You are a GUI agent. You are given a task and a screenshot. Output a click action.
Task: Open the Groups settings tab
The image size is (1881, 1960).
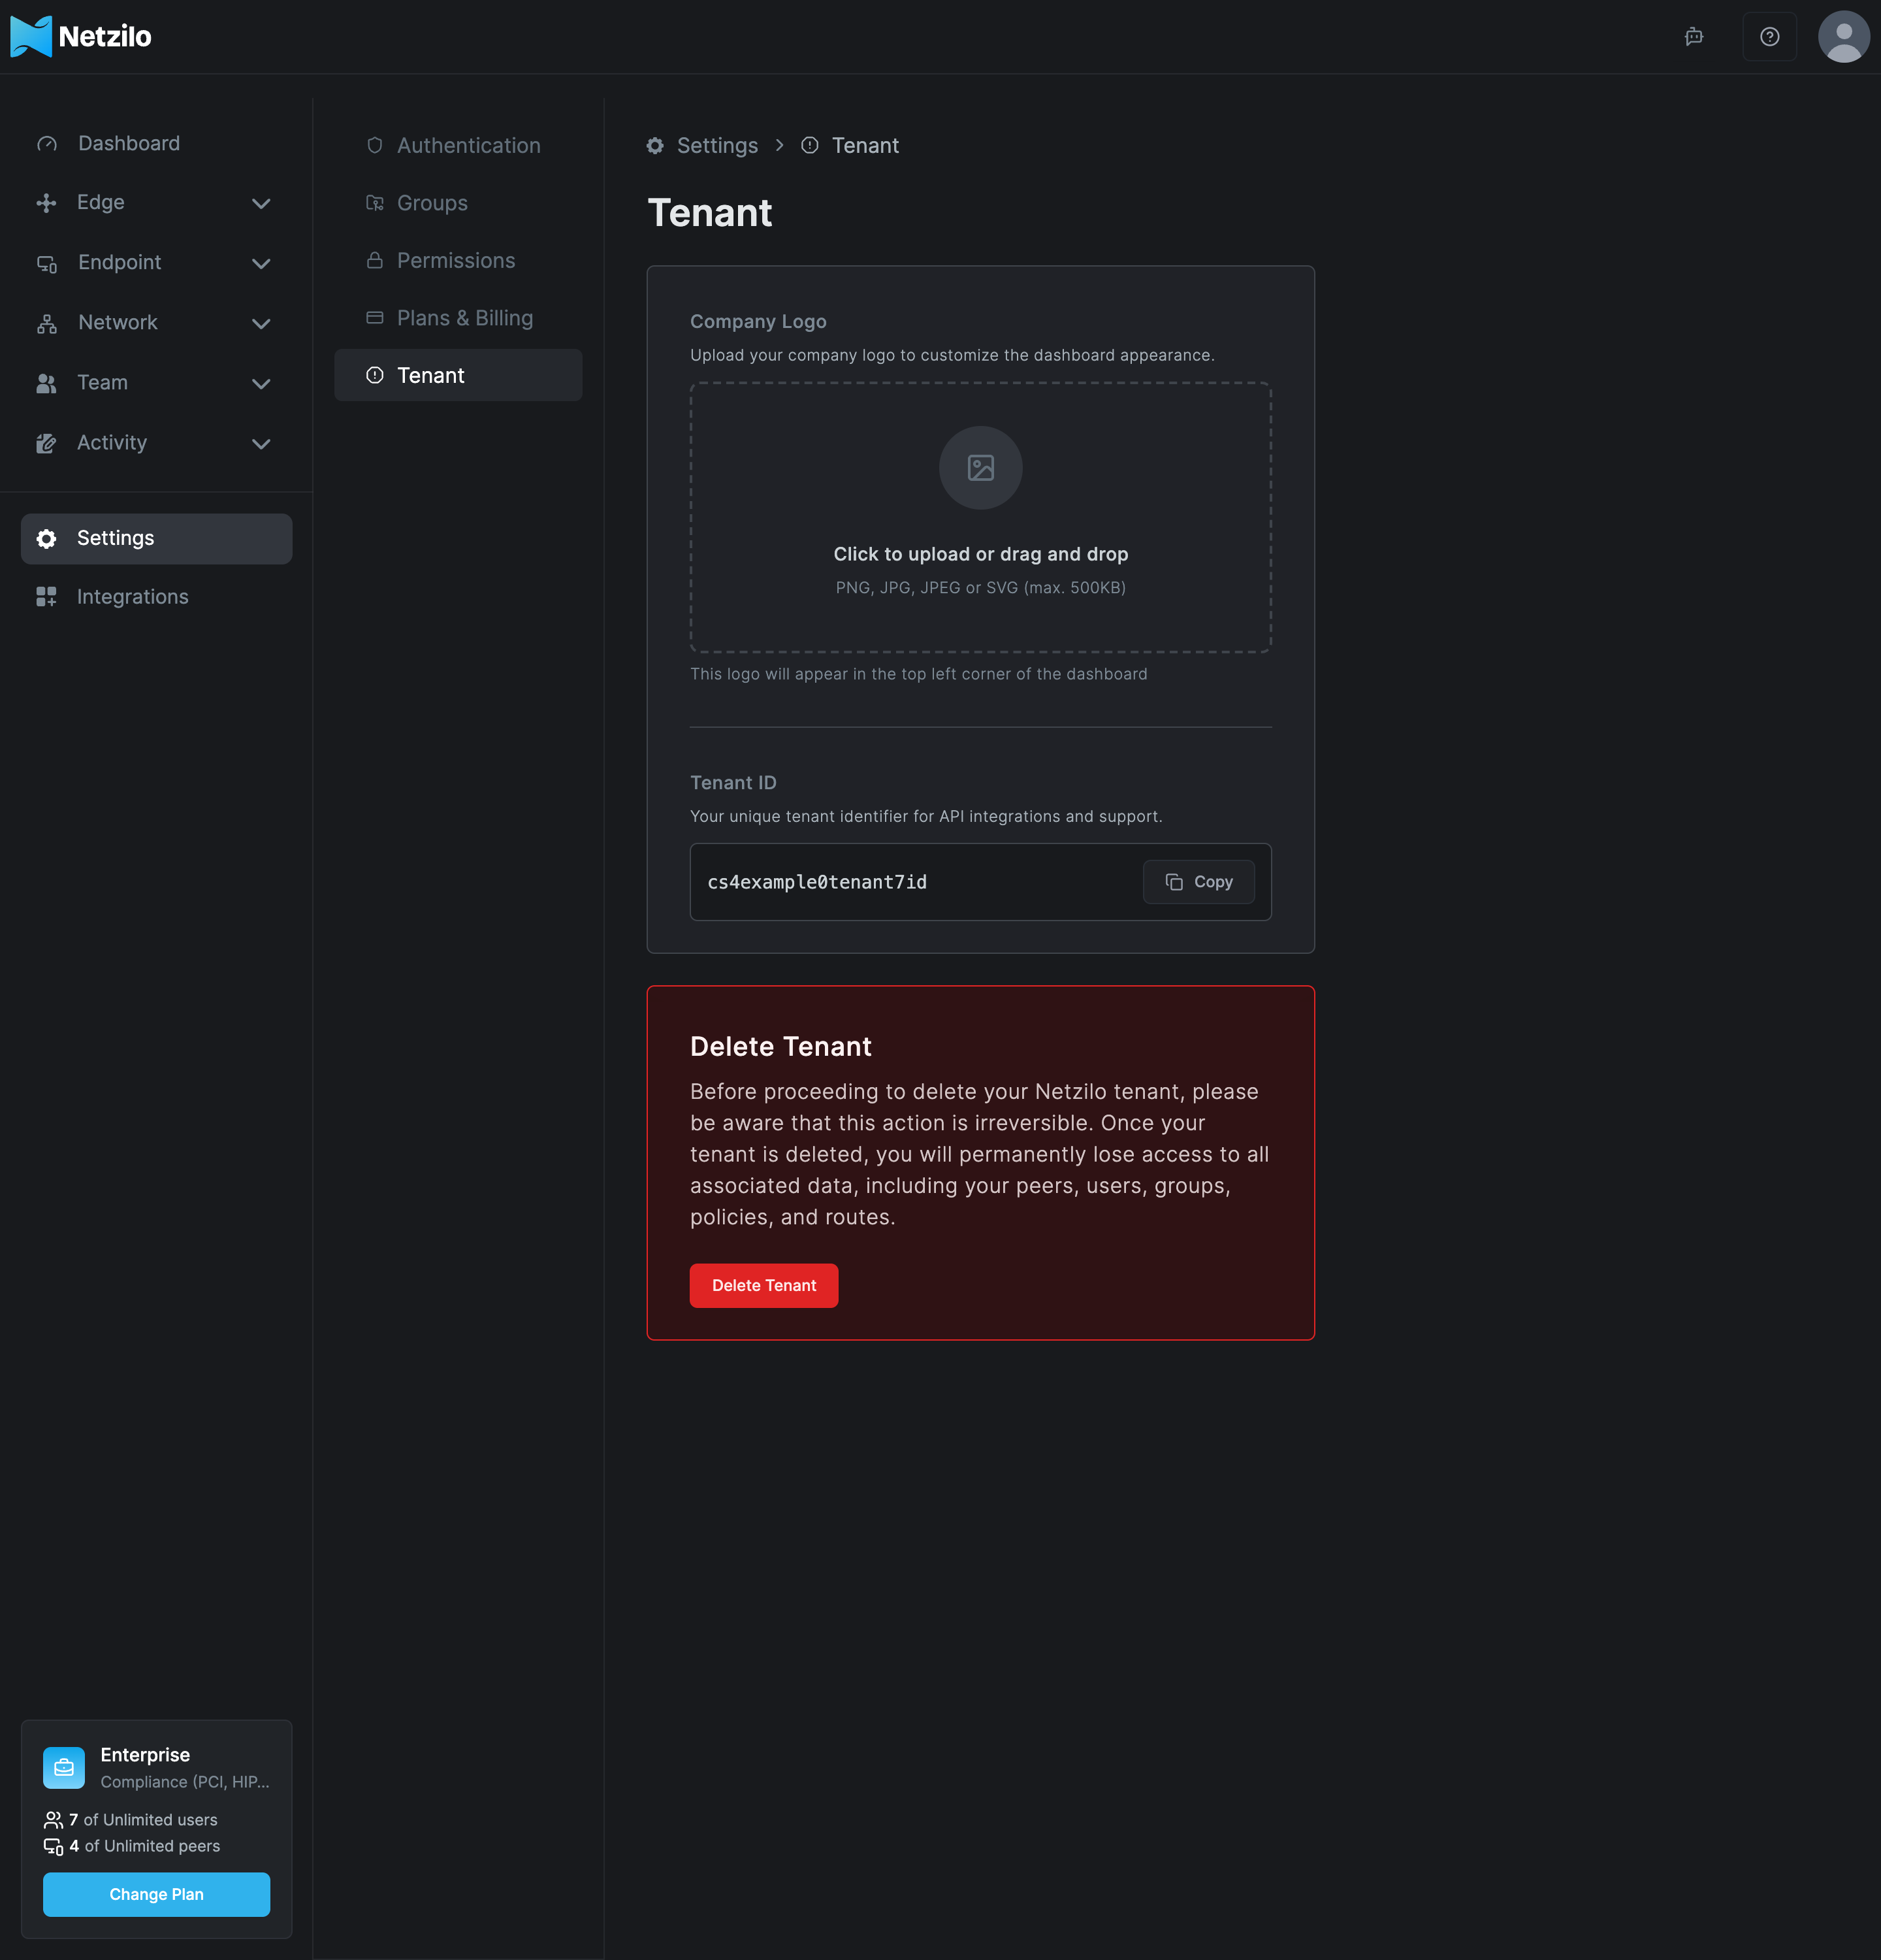pos(458,203)
